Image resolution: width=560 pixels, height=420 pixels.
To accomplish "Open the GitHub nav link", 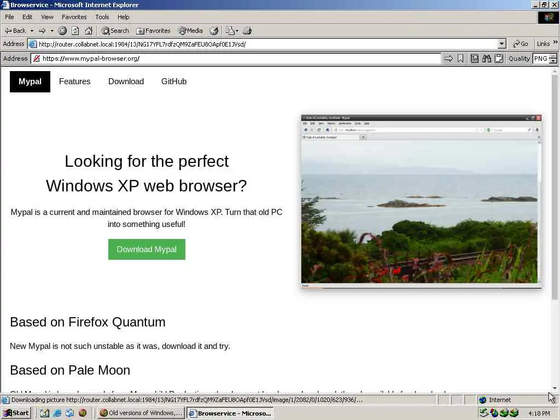I will click(x=174, y=81).
